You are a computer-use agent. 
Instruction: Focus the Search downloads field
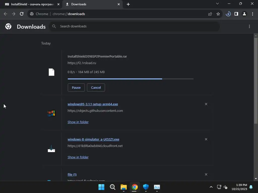tap(135, 26)
